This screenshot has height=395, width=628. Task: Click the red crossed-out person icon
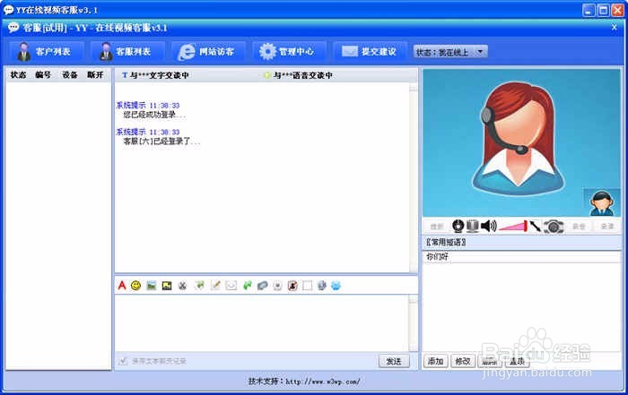click(292, 286)
